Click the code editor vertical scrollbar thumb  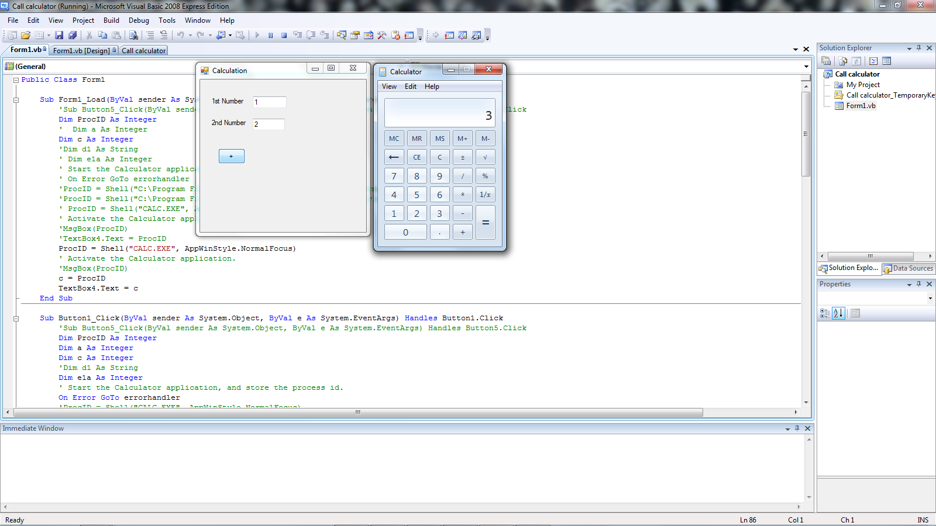click(806, 134)
